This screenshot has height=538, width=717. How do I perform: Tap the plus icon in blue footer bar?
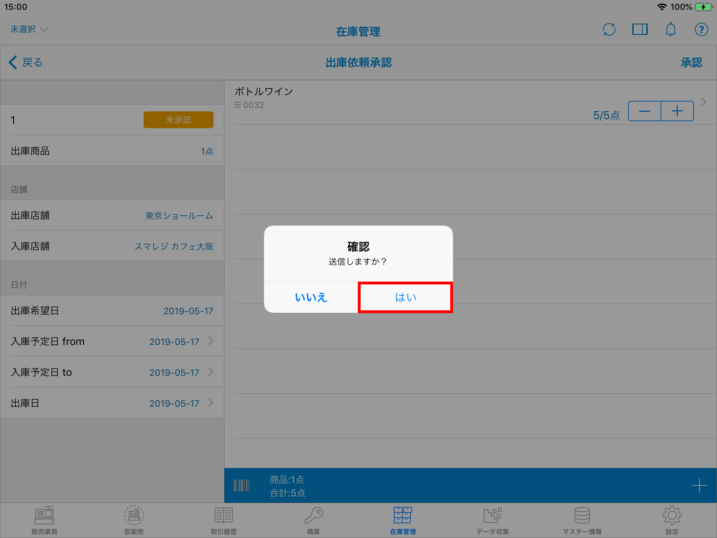click(699, 485)
